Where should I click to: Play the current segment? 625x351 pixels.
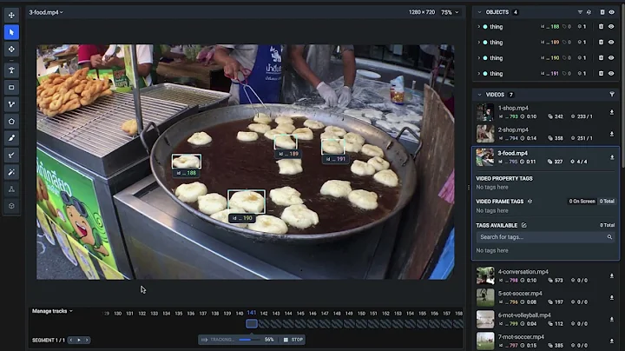coord(79,341)
